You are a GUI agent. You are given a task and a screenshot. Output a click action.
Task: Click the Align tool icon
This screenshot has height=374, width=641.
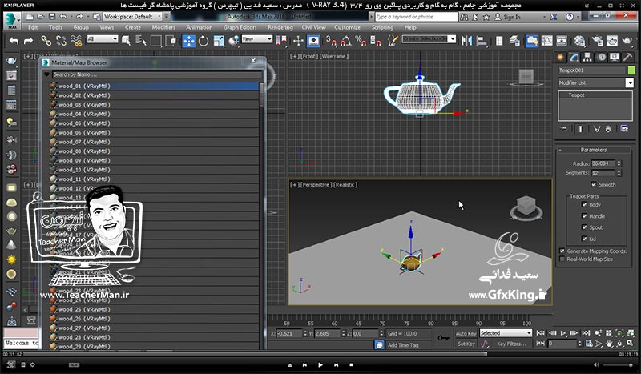[x=482, y=41]
